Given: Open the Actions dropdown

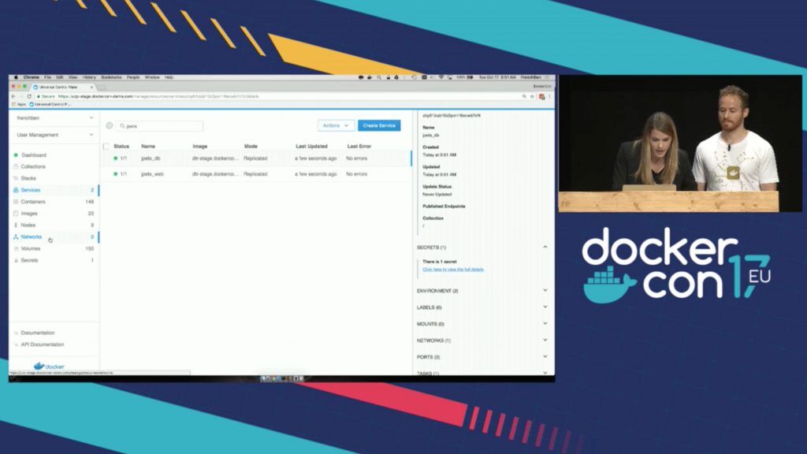Looking at the screenshot, I should coord(336,125).
